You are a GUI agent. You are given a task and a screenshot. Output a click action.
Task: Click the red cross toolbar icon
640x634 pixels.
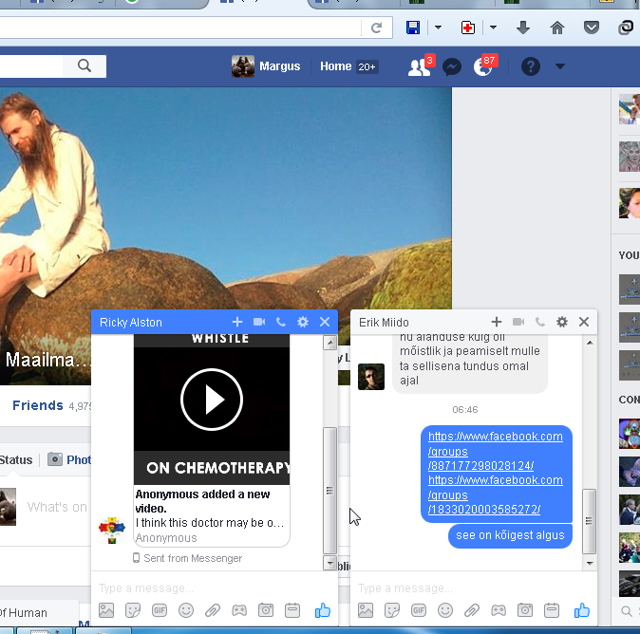tap(468, 28)
